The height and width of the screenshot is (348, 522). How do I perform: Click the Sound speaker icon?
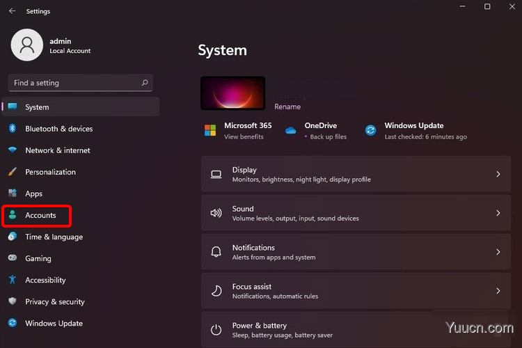(x=216, y=213)
